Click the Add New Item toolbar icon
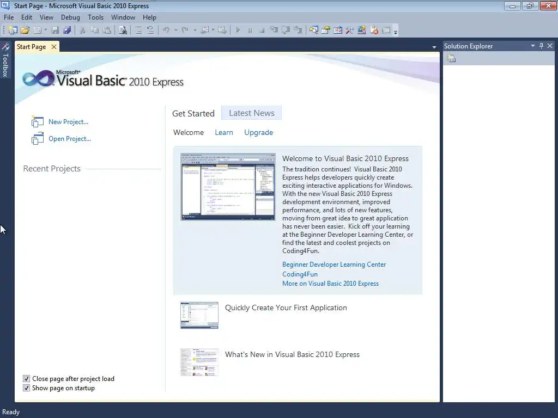The image size is (558, 418). [37, 30]
